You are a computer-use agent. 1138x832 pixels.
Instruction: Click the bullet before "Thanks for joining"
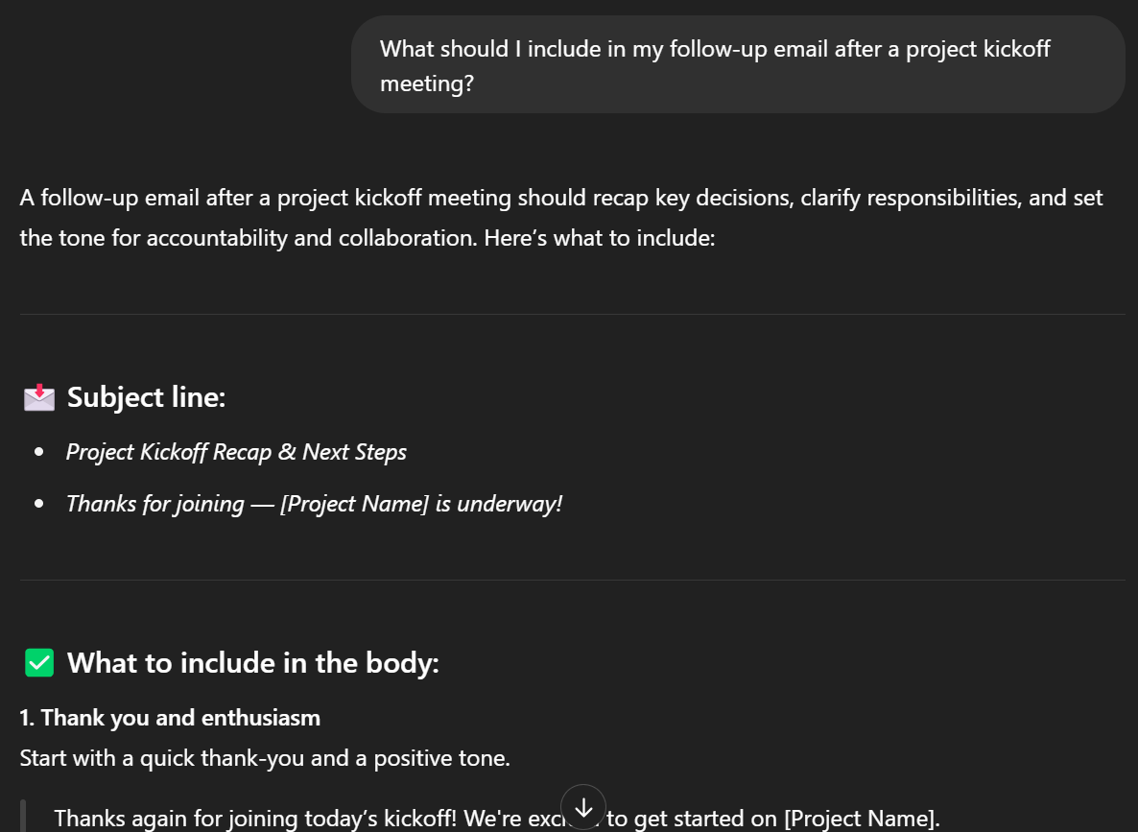(39, 504)
